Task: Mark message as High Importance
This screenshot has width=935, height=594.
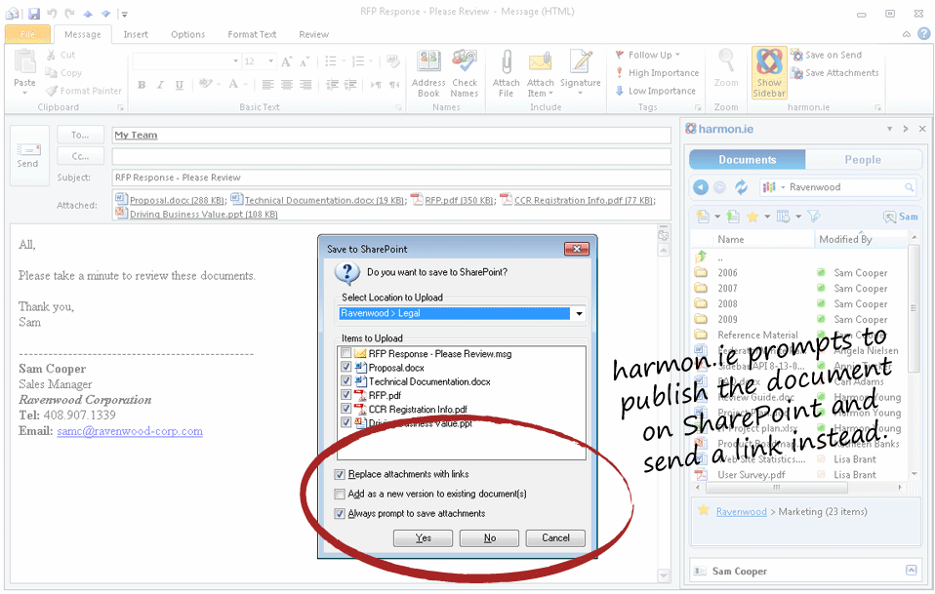Action: click(658, 73)
